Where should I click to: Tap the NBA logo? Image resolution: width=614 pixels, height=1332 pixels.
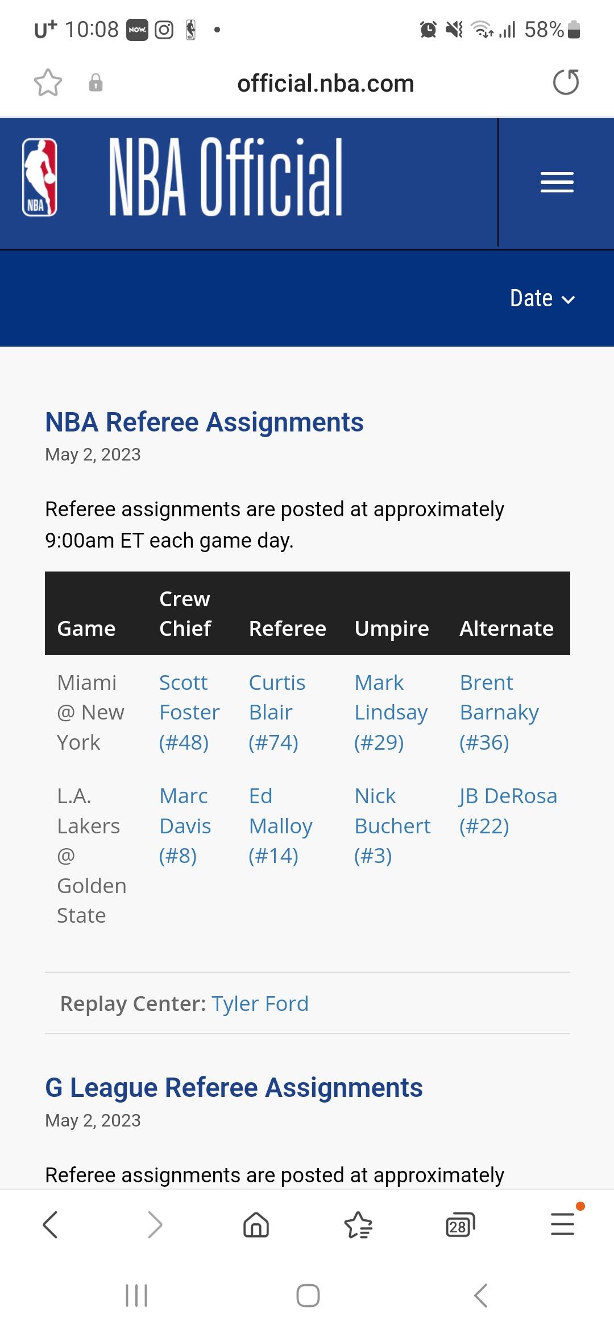(x=39, y=178)
